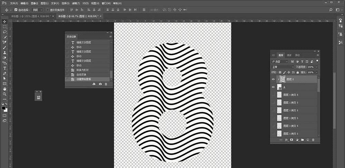This screenshot has height=168, width=345.
Task: Click the foreground color swatch
Action: (3, 108)
